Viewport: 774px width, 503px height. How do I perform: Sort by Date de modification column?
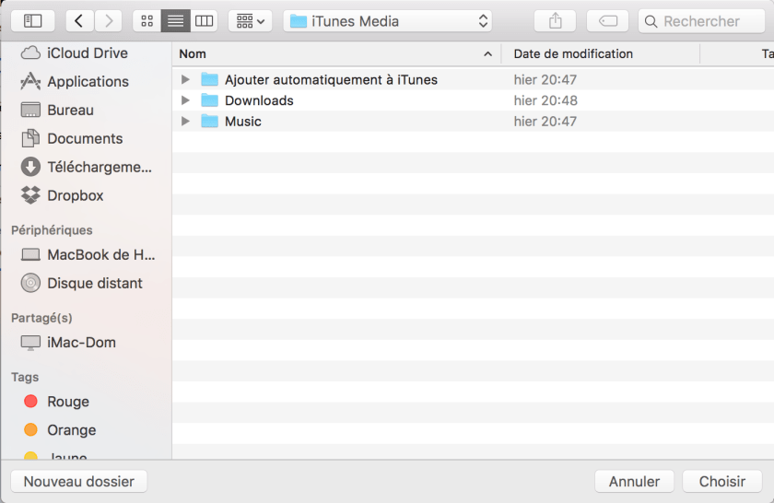coord(573,54)
